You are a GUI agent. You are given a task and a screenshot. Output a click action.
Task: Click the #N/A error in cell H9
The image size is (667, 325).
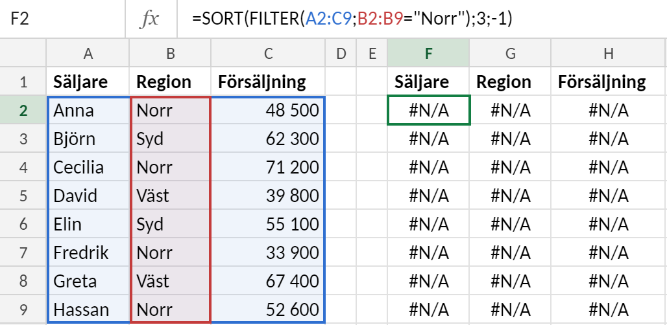point(609,309)
